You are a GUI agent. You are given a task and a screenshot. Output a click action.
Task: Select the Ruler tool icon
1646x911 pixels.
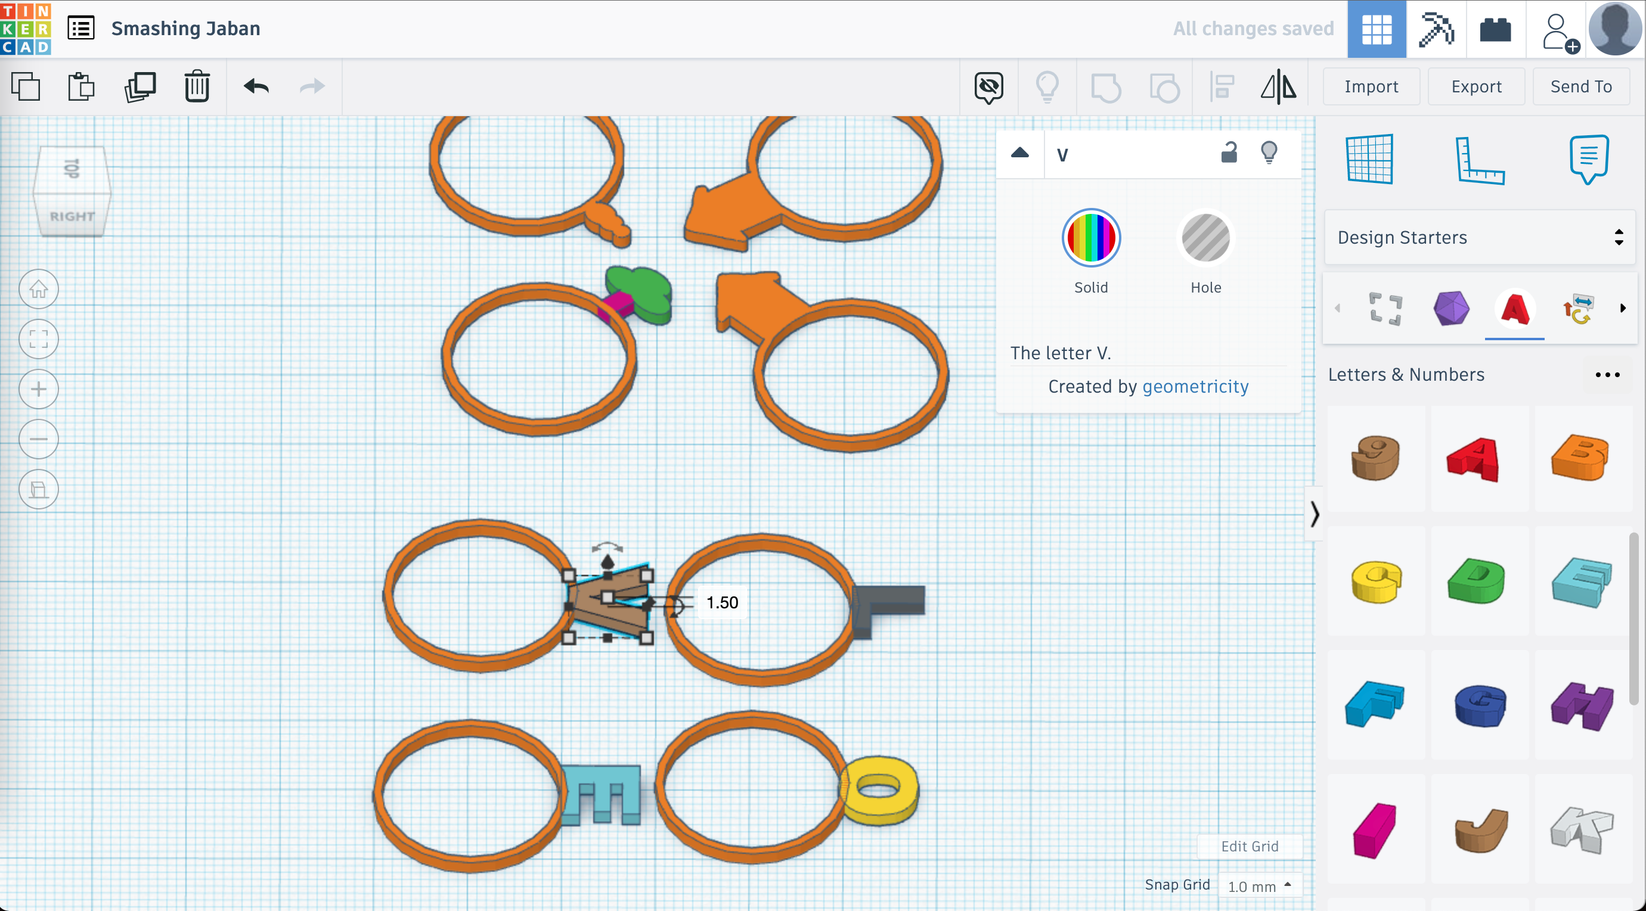[1479, 160]
